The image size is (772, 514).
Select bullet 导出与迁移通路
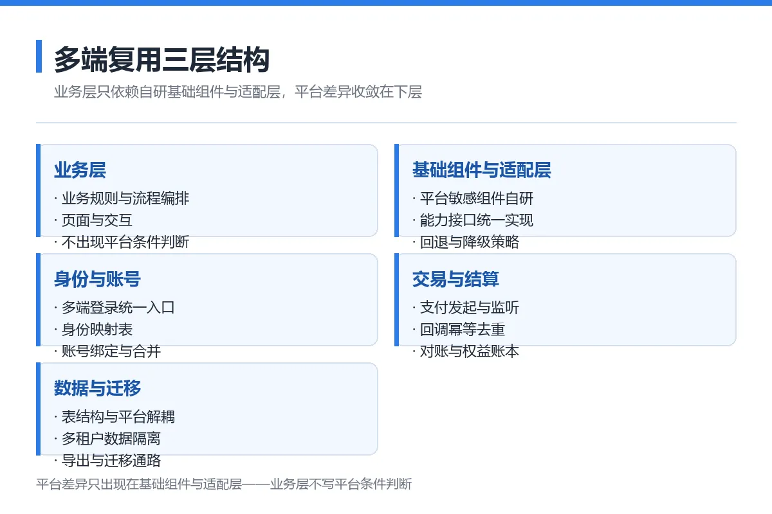click(x=107, y=461)
